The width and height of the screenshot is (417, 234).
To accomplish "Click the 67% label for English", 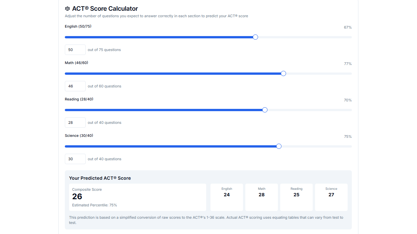I will pos(347,27).
